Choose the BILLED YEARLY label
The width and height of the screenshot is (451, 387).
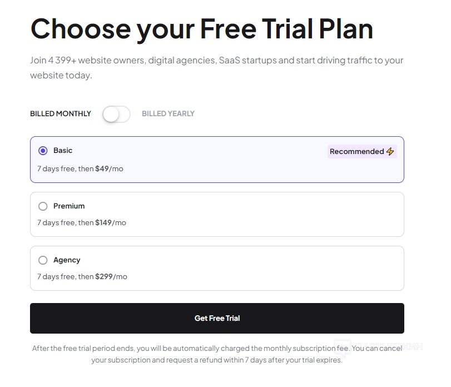tap(168, 114)
